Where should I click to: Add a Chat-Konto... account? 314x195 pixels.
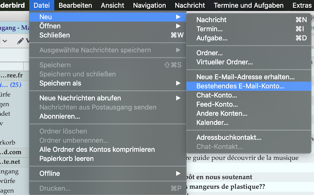coord(217,95)
